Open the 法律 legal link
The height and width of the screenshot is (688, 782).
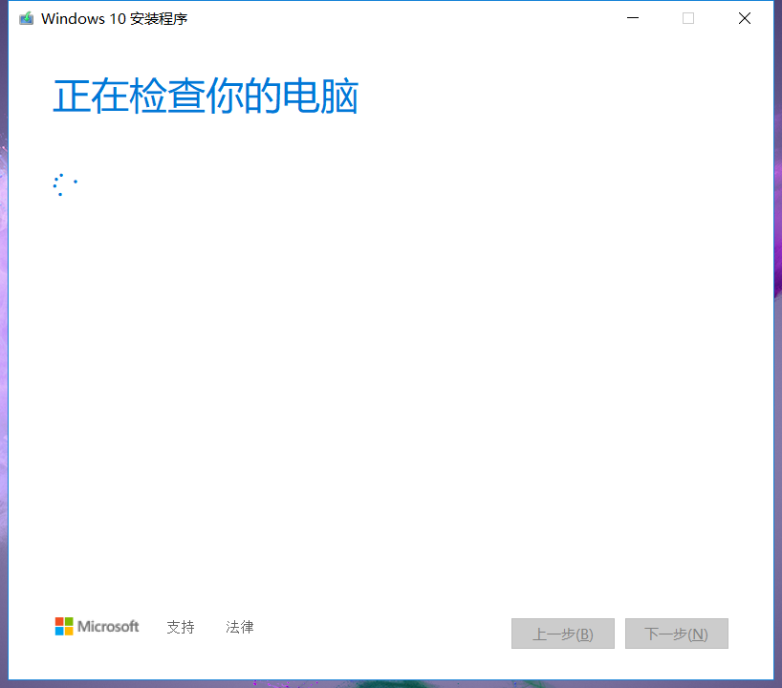(239, 627)
